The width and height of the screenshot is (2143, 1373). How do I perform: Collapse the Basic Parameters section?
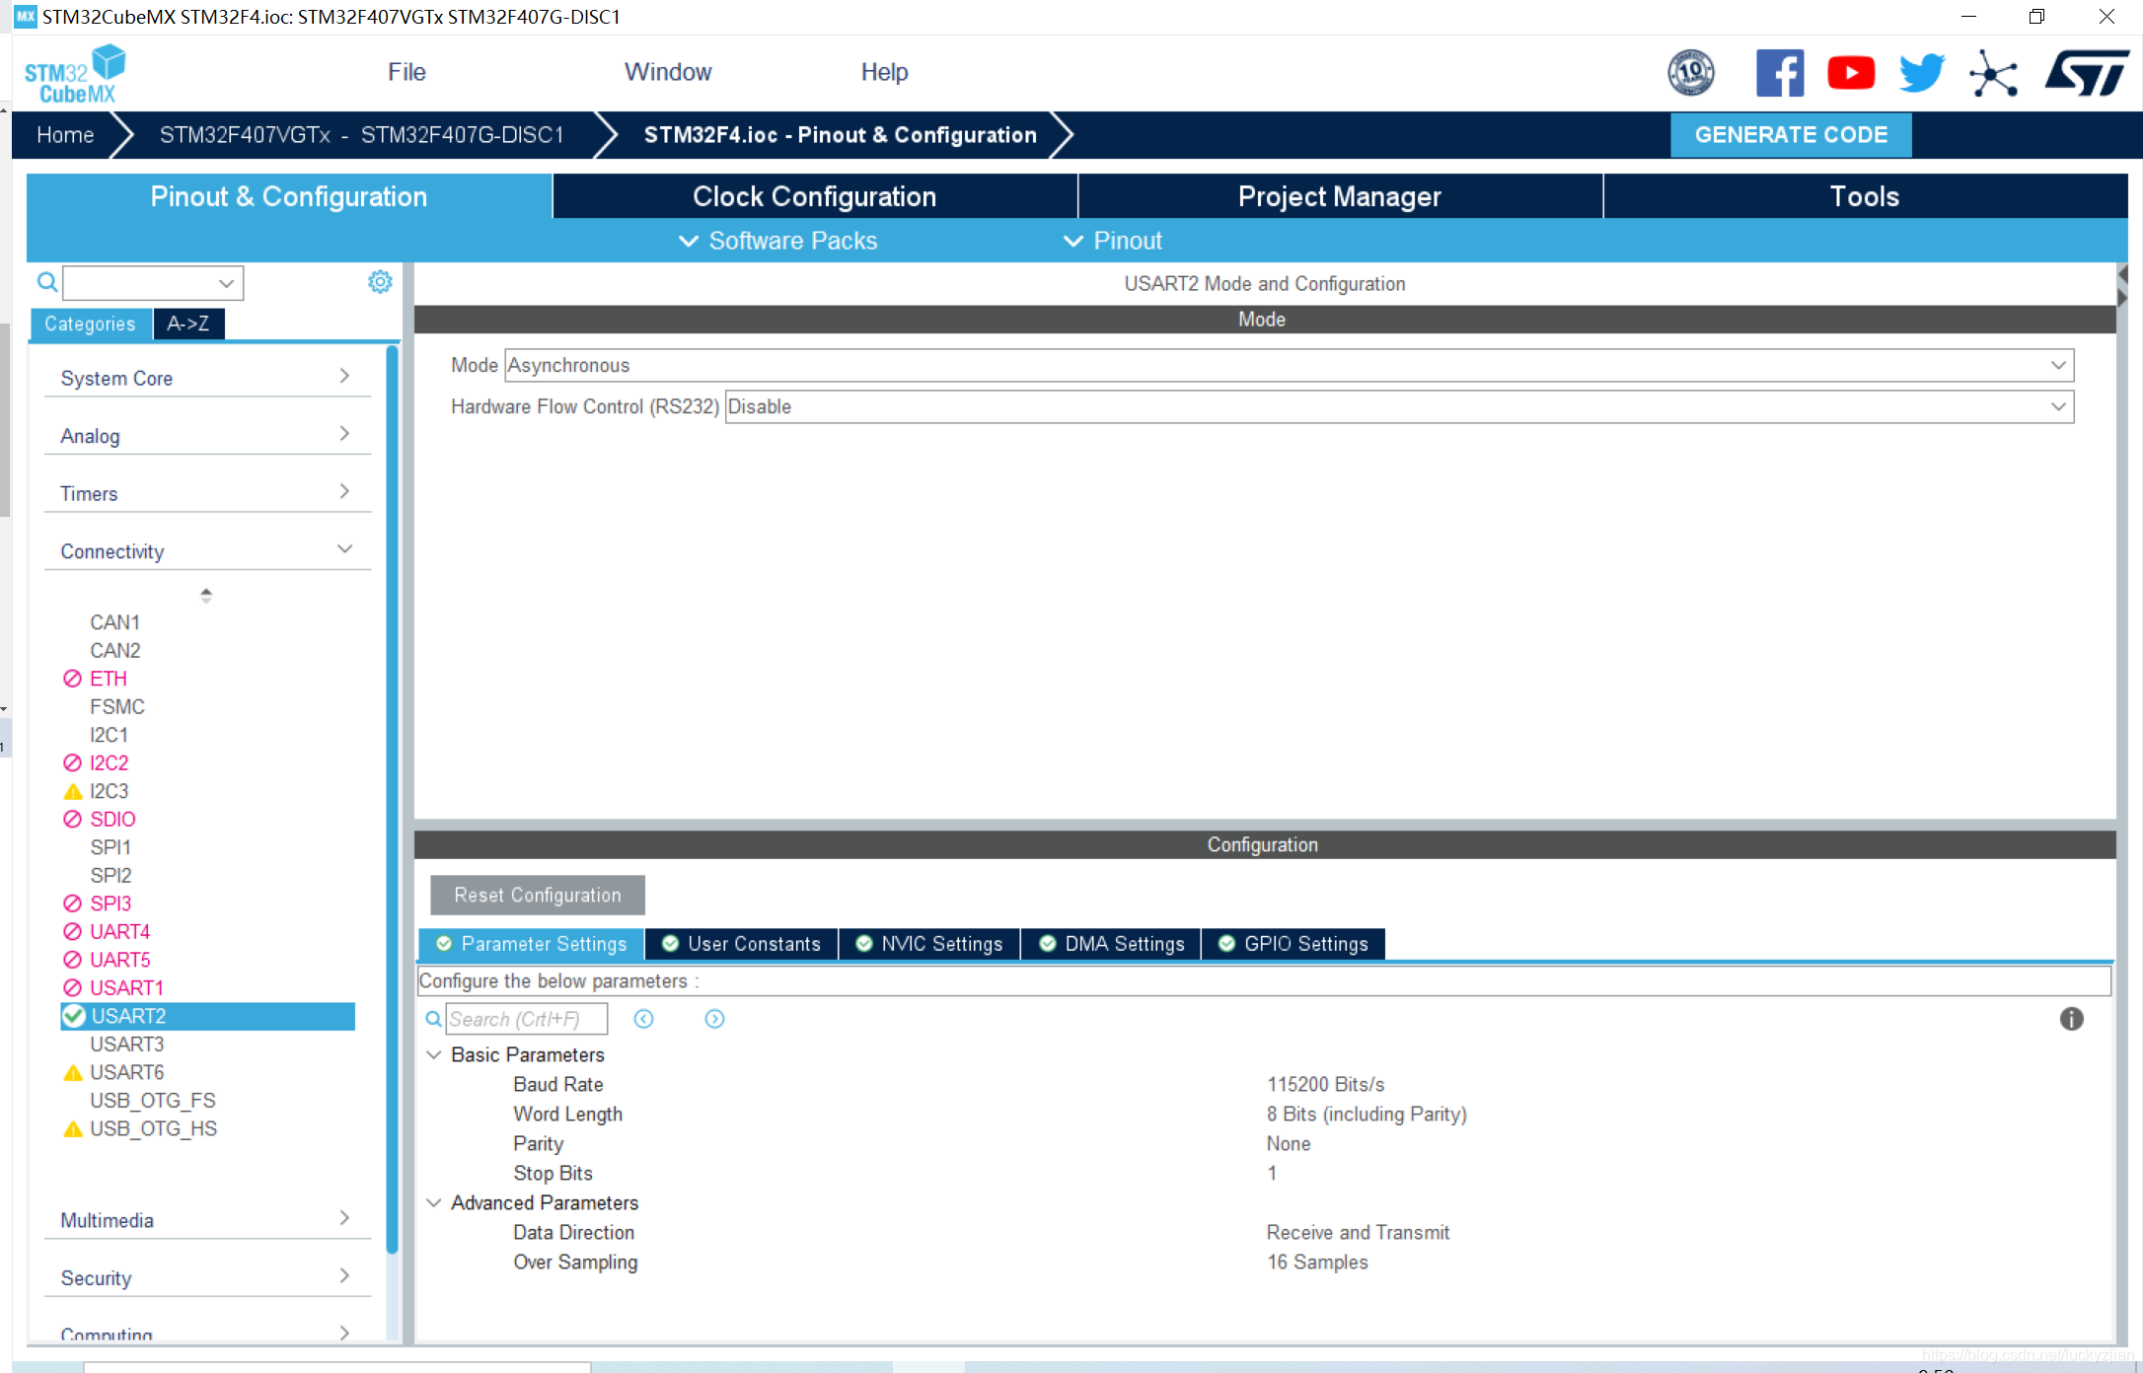point(433,1054)
